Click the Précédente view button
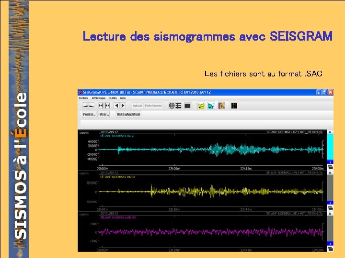Screen dimensions: 345x258 pos(153,106)
